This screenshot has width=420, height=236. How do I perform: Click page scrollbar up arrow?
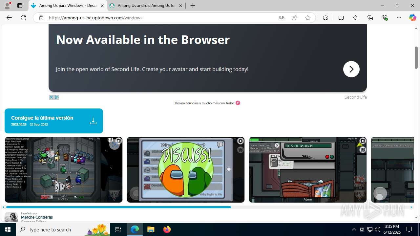tap(416, 29)
